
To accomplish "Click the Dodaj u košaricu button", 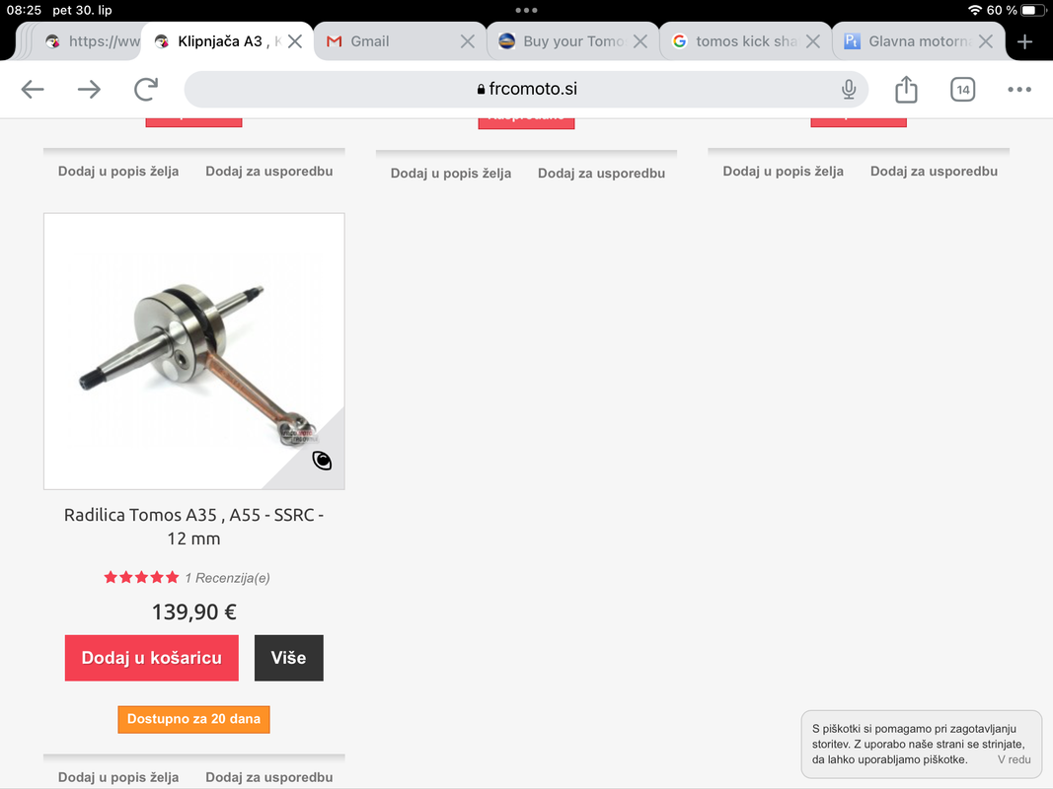I will coord(152,658).
